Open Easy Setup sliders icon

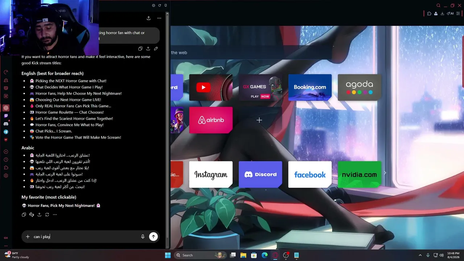[458, 13]
